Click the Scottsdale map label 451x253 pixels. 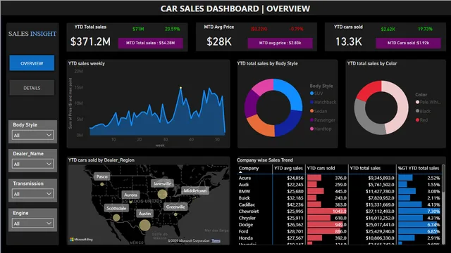pos(116,208)
